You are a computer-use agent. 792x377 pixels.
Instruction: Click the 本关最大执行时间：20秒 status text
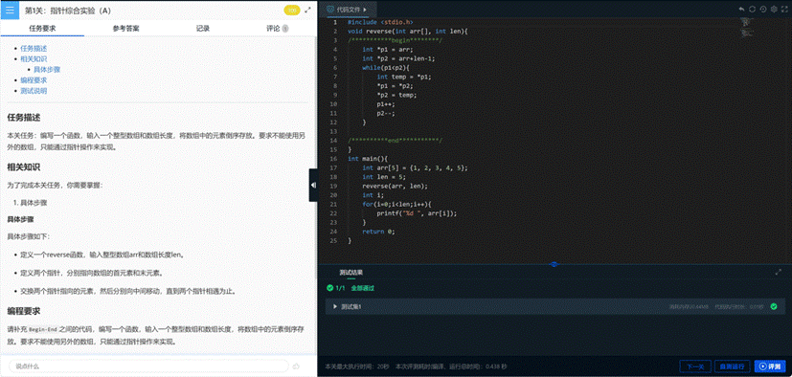357,366
